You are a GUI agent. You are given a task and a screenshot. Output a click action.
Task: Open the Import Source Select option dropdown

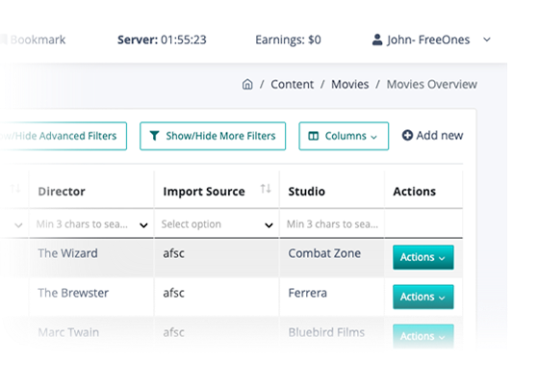(x=217, y=224)
